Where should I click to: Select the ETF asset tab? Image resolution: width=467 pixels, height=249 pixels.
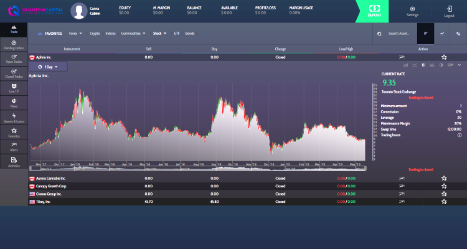[x=177, y=34]
